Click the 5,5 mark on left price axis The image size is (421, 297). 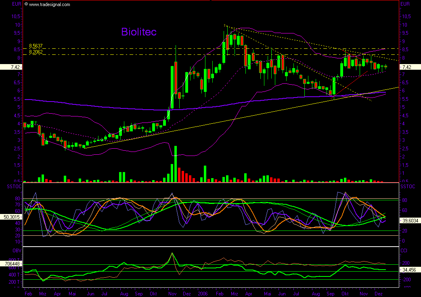pos(17,99)
